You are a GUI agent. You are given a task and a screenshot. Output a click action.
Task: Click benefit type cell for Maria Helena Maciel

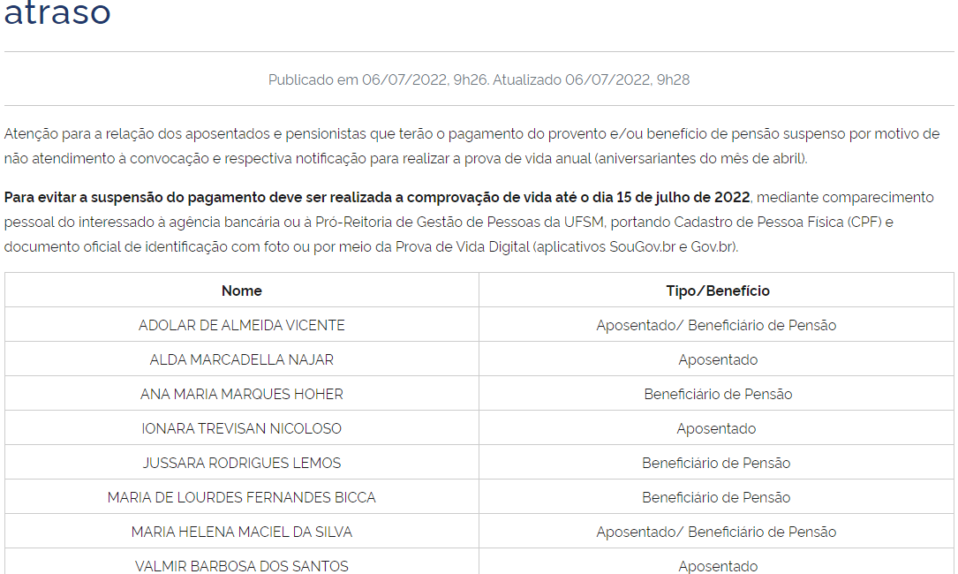coord(716,532)
